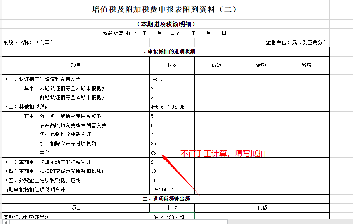This screenshot has width=353, height=224.
Task: Select the 税款所属时间 row text
Action: click(x=164, y=33)
